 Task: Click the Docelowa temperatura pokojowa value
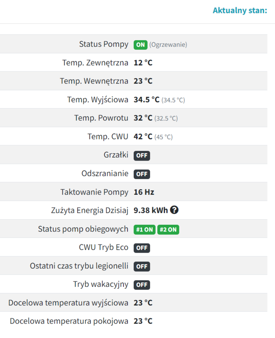[x=143, y=321]
